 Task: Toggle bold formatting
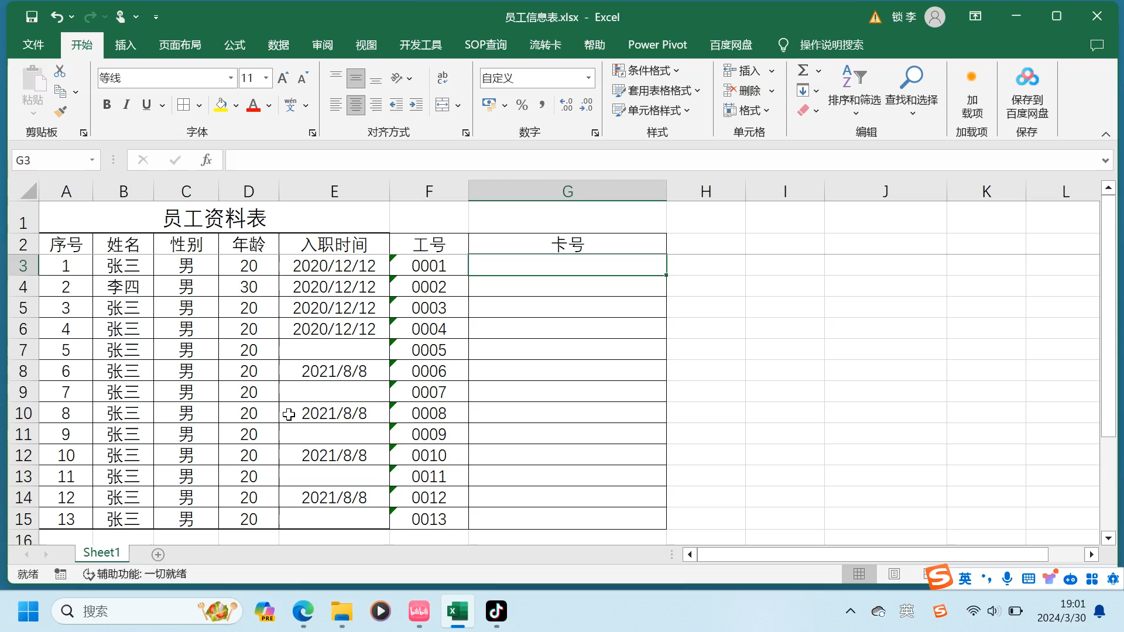107,105
